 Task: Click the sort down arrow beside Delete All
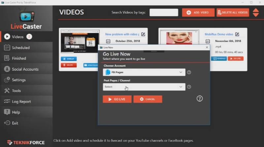[256, 15]
